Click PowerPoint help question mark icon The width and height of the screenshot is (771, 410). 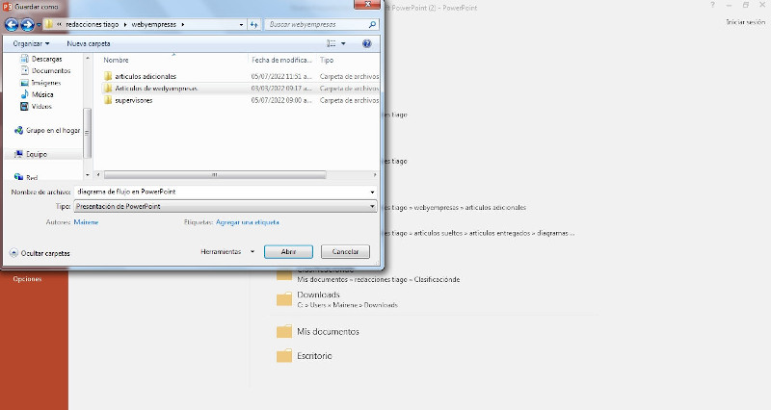[x=712, y=5]
